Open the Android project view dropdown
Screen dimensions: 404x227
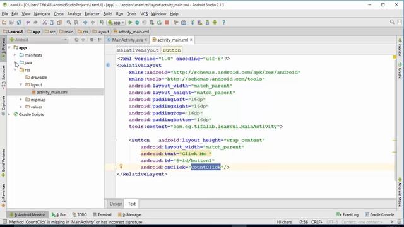coord(38,40)
